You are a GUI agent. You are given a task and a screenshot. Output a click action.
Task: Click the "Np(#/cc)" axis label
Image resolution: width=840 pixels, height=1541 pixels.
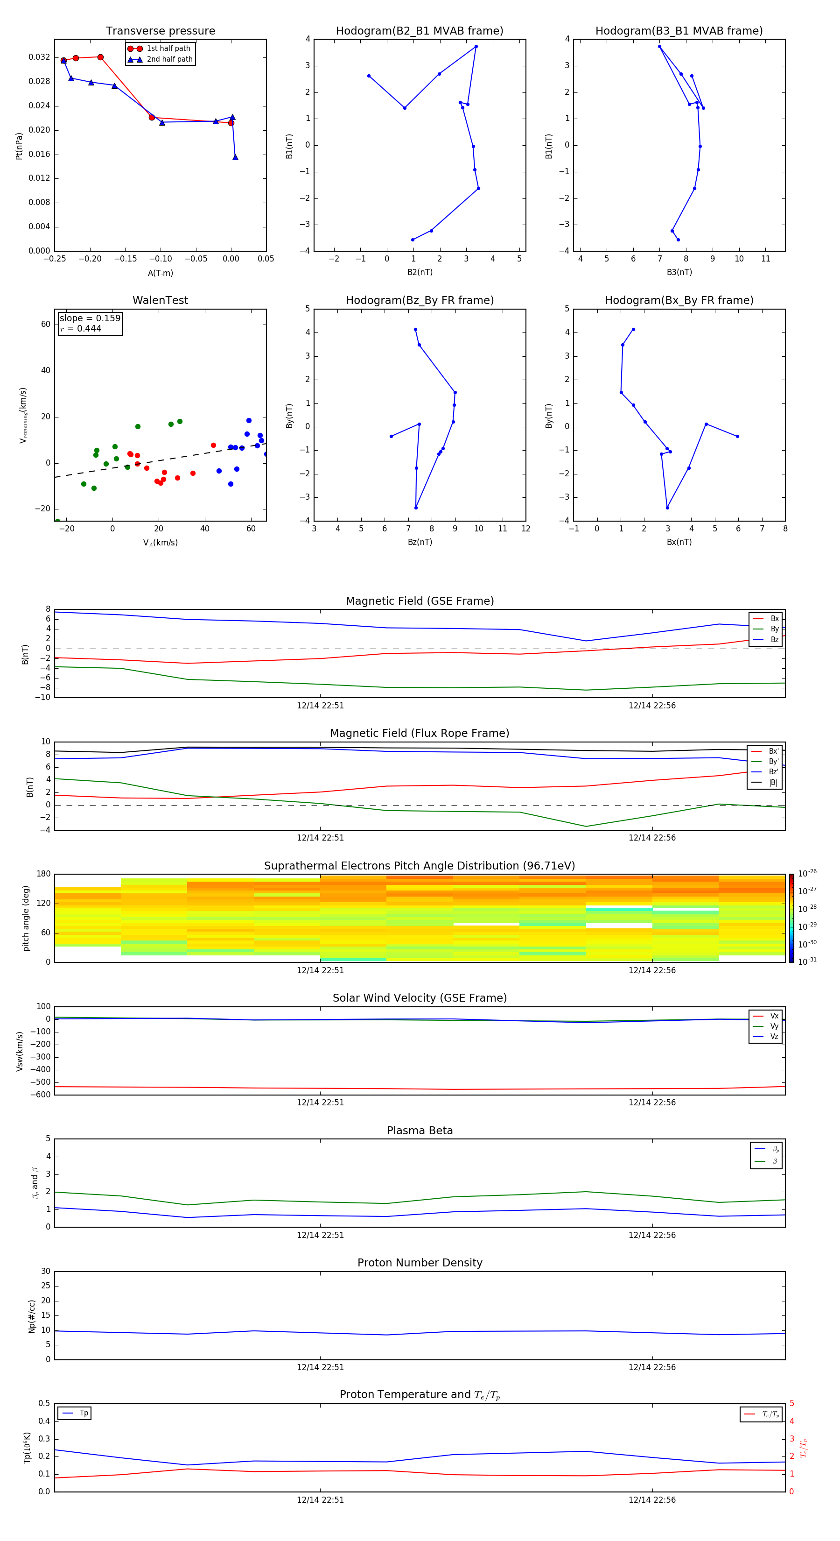(32, 1316)
